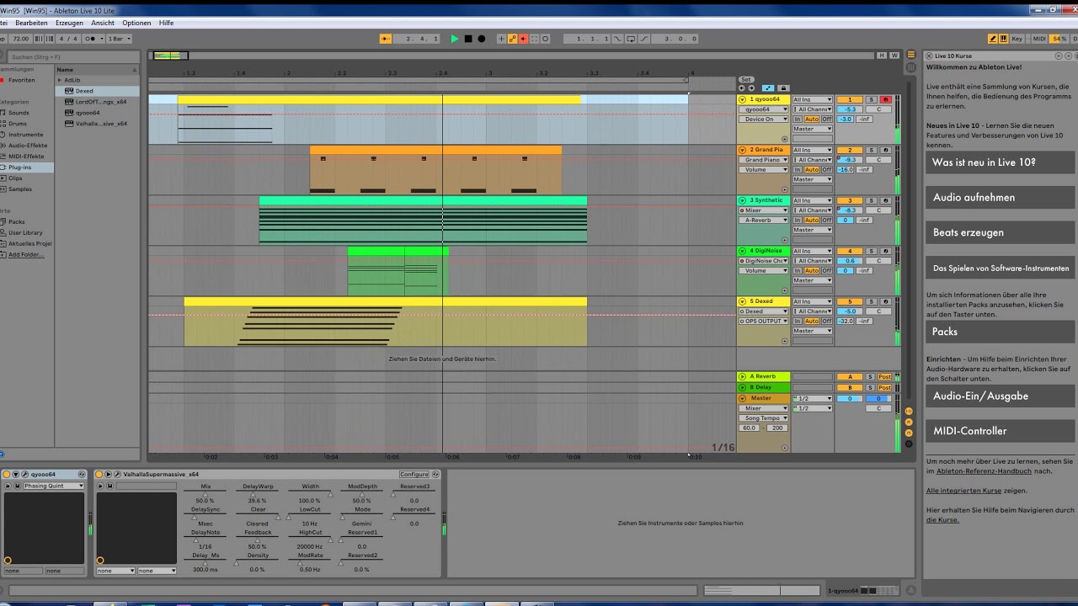1078x606 pixels.
Task: Fold the 3 Synthetic track
Action: pos(743,200)
